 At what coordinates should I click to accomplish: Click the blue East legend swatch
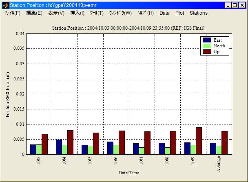pos(207,40)
